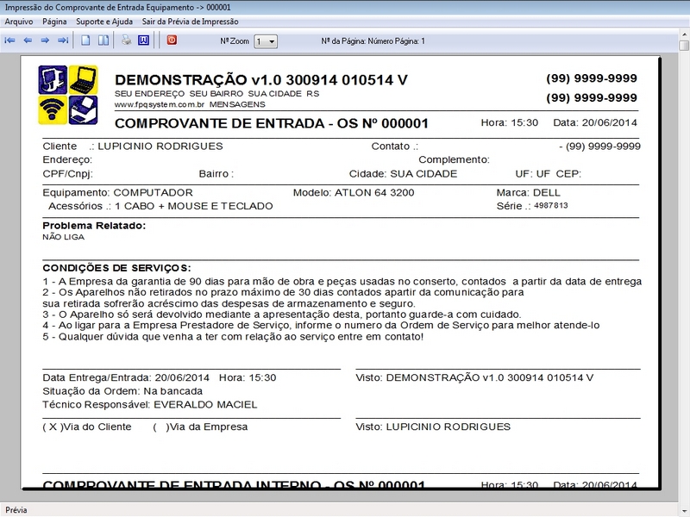The width and height of the screenshot is (690, 517).
Task: Click the www.fpqsystem.com.br website text
Action: point(160,104)
